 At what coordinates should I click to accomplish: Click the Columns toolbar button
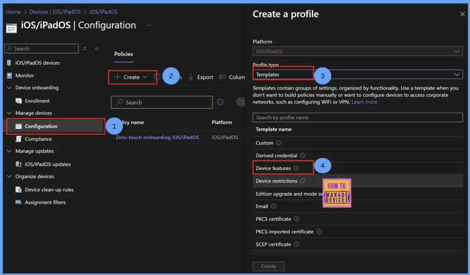point(232,77)
